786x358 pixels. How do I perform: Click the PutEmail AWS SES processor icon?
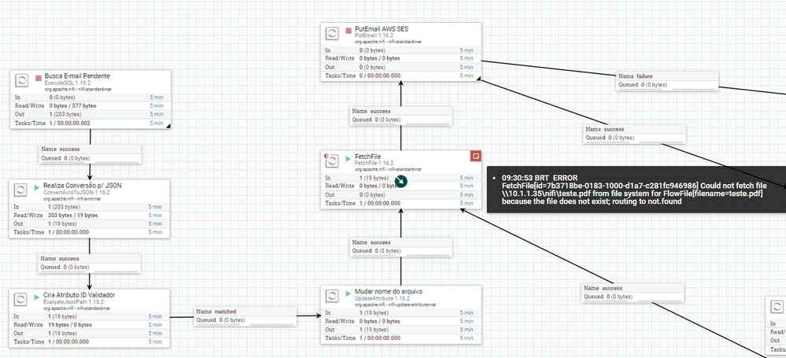pos(332,34)
